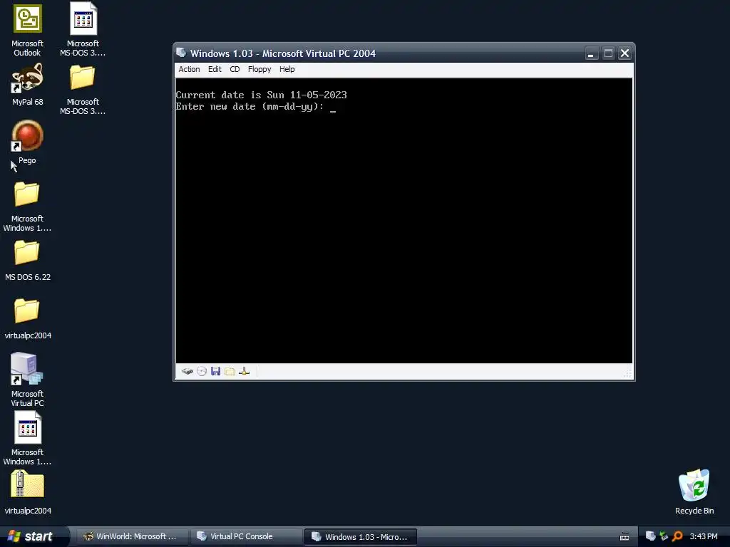Open the Action menu

click(x=189, y=69)
